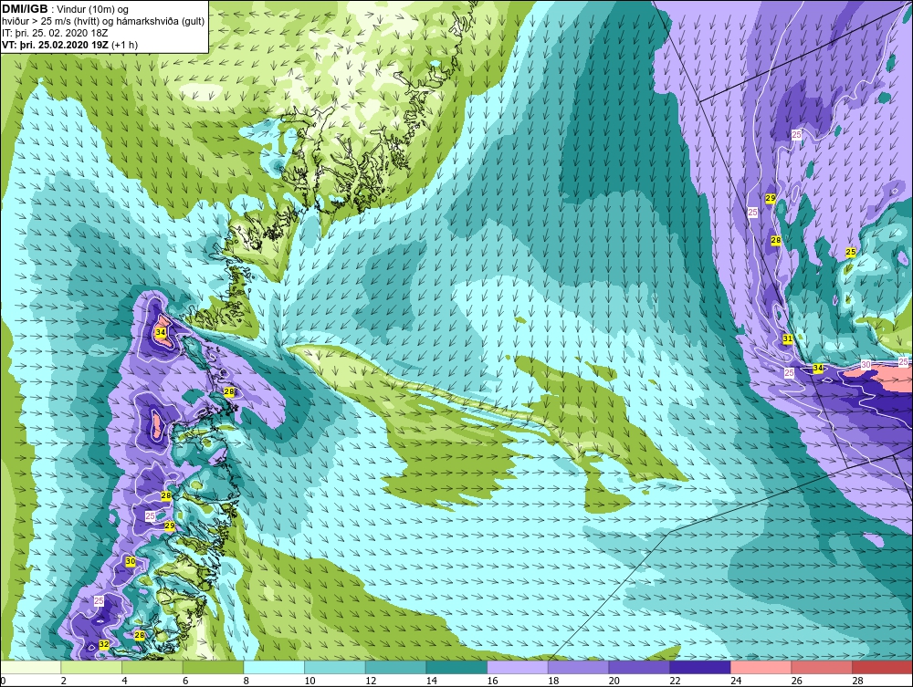Click the legend scale value 0
The image size is (913, 687).
[3, 681]
